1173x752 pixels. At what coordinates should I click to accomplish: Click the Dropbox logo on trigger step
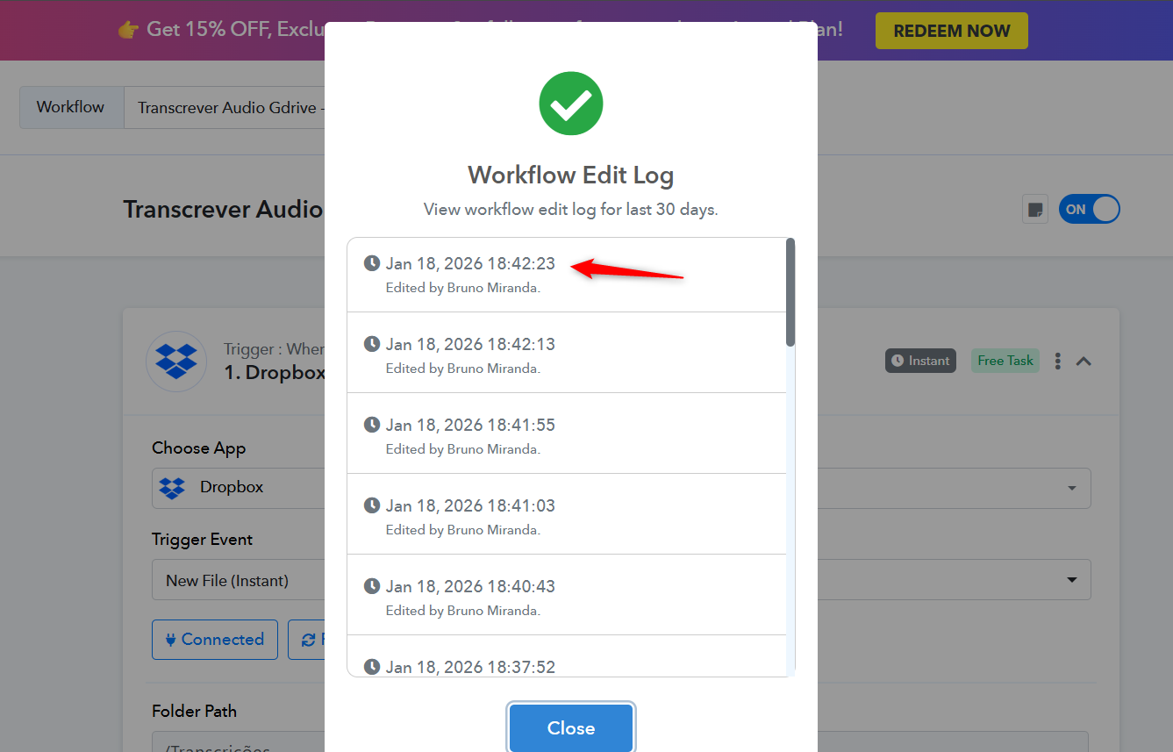click(176, 361)
